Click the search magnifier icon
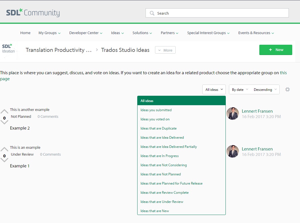The image size is (300, 223). point(152,13)
